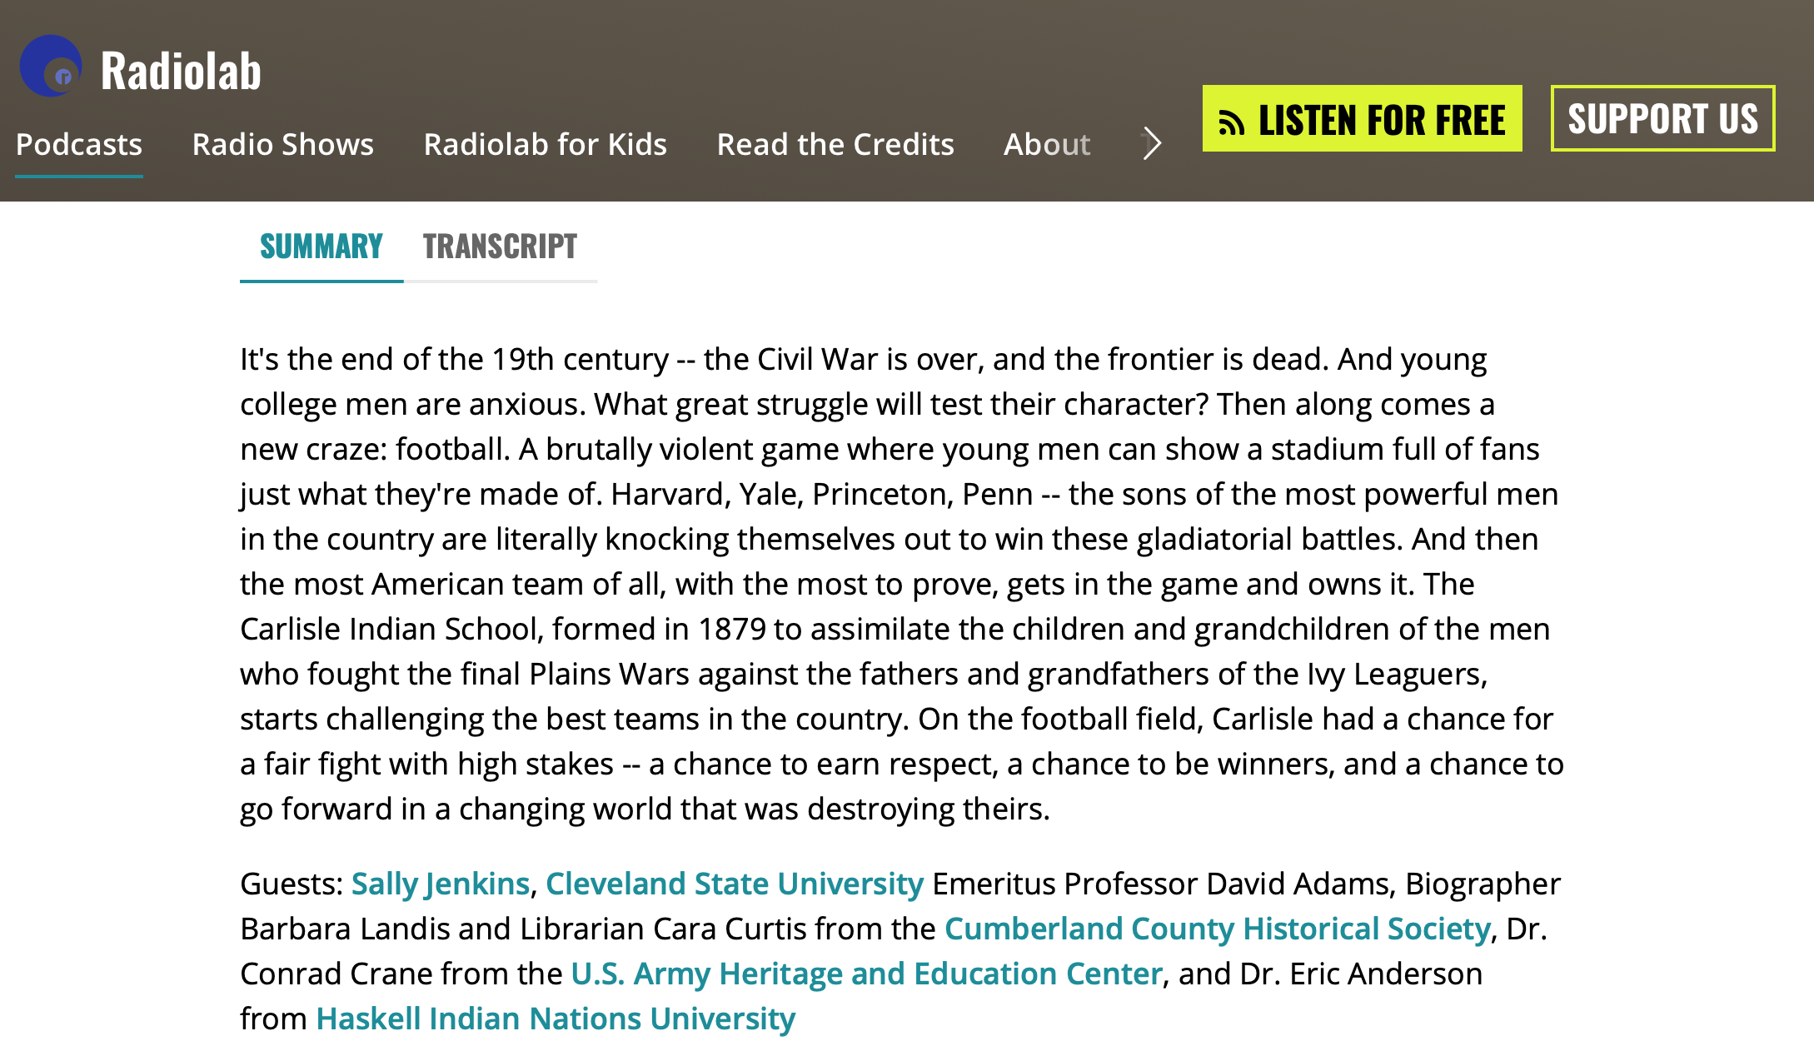1814x1051 pixels.
Task: Open Radiolab for Kids section
Action: tap(545, 145)
